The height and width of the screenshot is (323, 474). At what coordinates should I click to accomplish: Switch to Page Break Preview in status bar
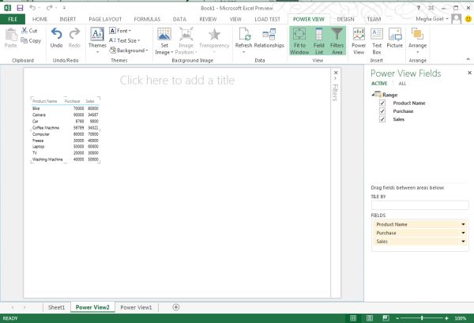386,317
